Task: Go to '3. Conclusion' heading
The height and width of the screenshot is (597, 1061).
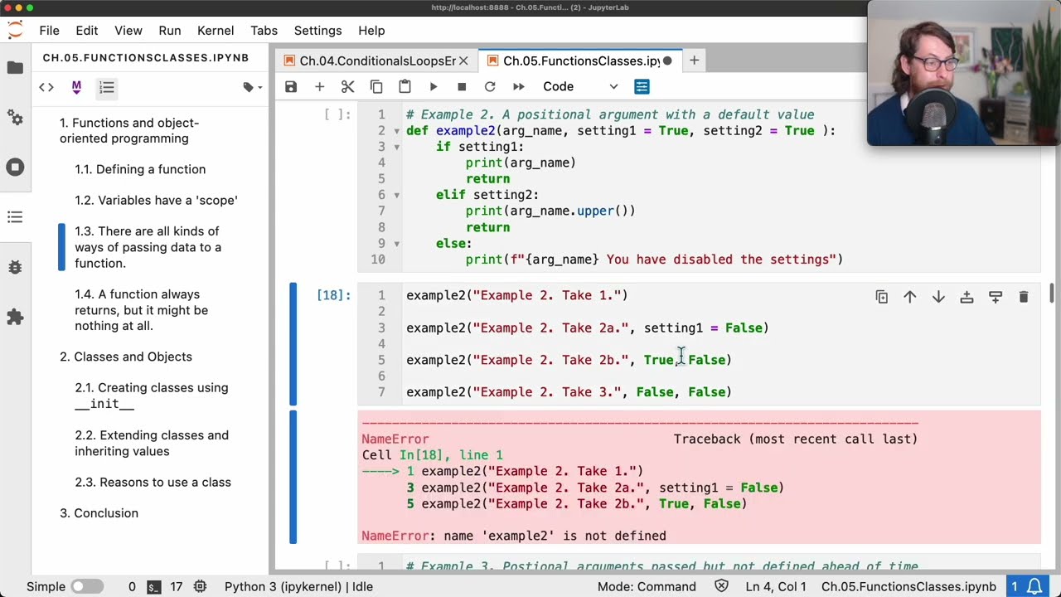Action: pyautogui.click(x=99, y=513)
